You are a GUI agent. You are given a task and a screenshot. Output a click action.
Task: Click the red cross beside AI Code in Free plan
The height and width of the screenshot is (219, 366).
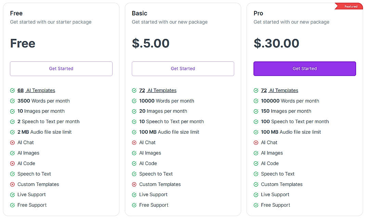(x=12, y=163)
